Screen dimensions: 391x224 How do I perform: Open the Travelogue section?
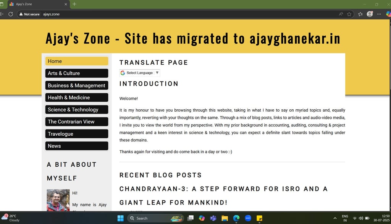(76, 134)
